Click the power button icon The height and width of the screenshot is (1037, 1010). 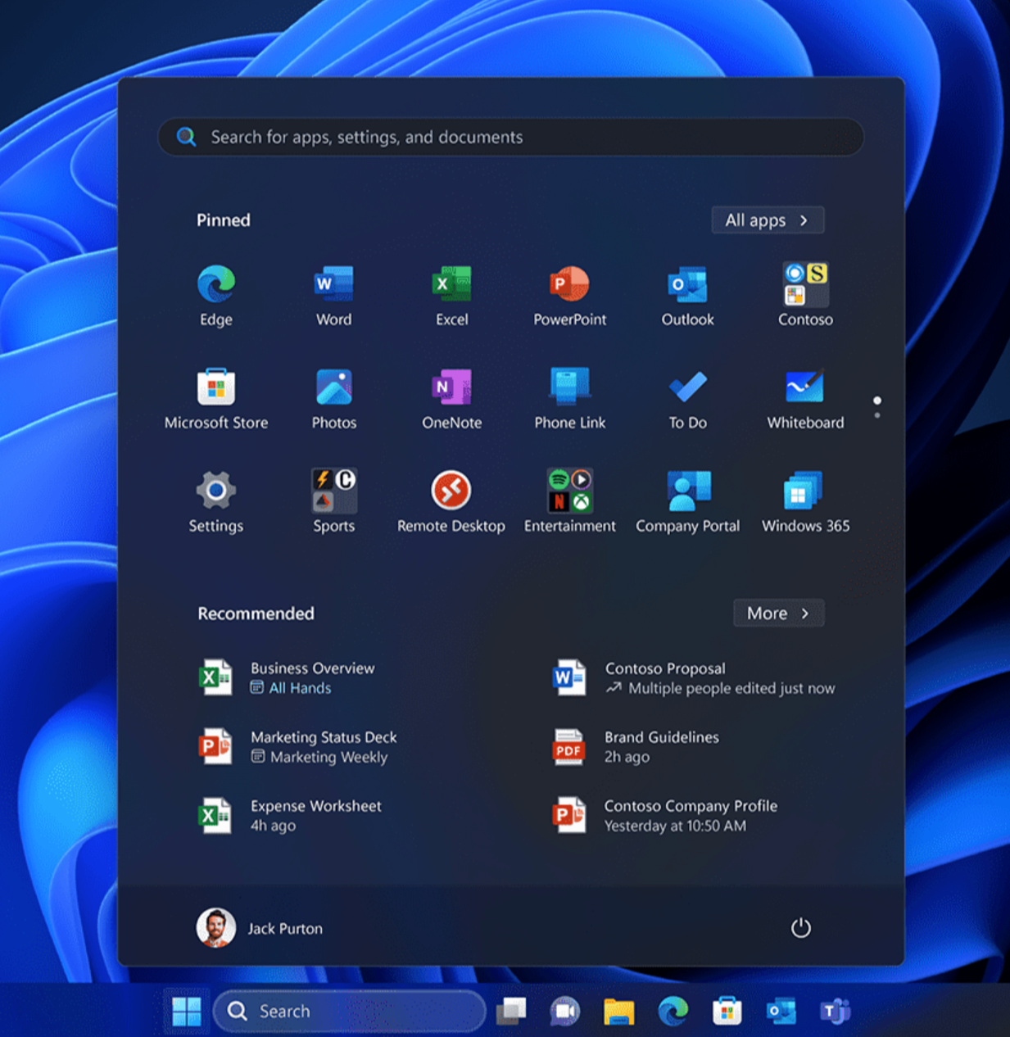coord(800,928)
